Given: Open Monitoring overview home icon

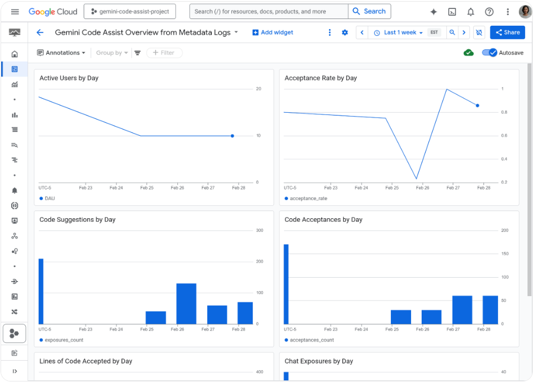Looking at the screenshot, I should click(15, 54).
